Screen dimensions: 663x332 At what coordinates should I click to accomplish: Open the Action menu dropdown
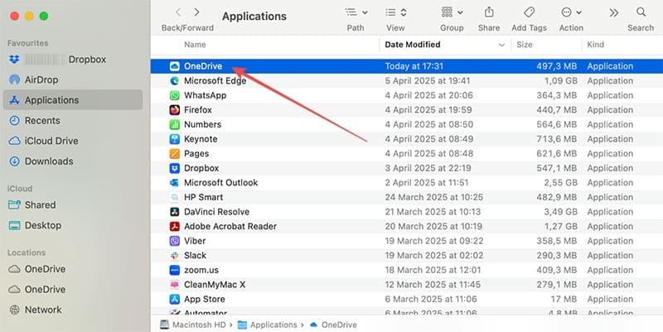pyautogui.click(x=571, y=12)
